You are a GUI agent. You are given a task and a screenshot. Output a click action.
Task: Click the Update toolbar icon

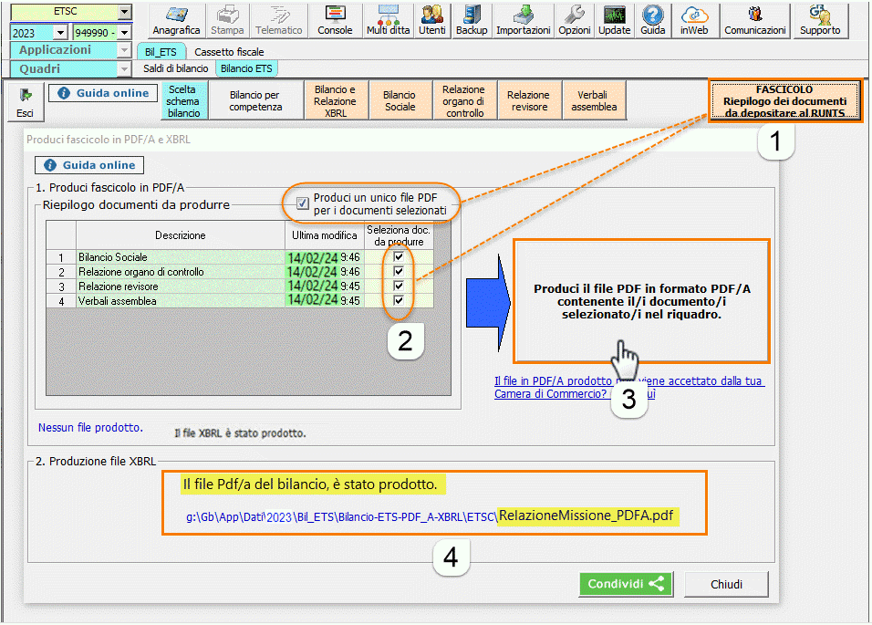615,21
